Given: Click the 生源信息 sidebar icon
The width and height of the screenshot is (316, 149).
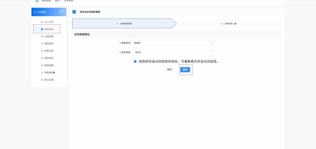Looking at the screenshot, I should click(42, 36).
